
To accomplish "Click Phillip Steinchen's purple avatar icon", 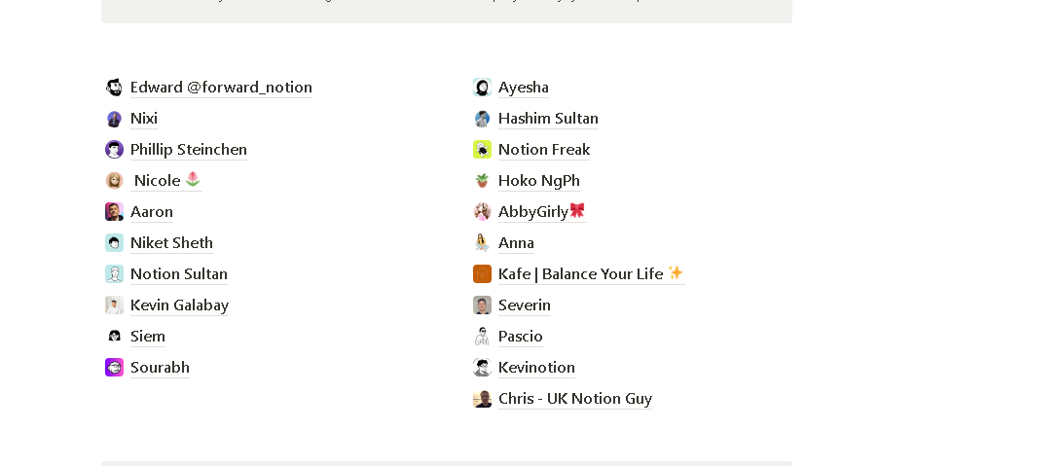I will coord(114,150).
